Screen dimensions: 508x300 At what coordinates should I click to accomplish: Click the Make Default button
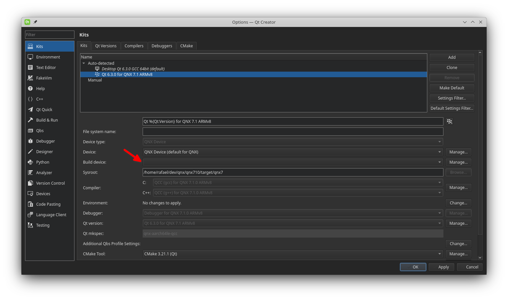point(452,88)
